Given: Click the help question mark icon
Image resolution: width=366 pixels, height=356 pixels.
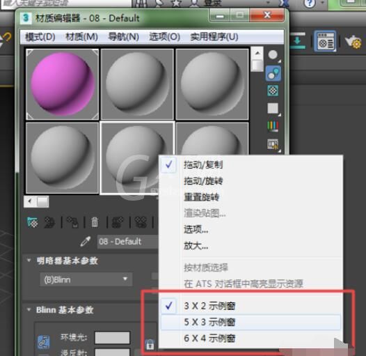Looking at the screenshot, I should coord(310,3).
